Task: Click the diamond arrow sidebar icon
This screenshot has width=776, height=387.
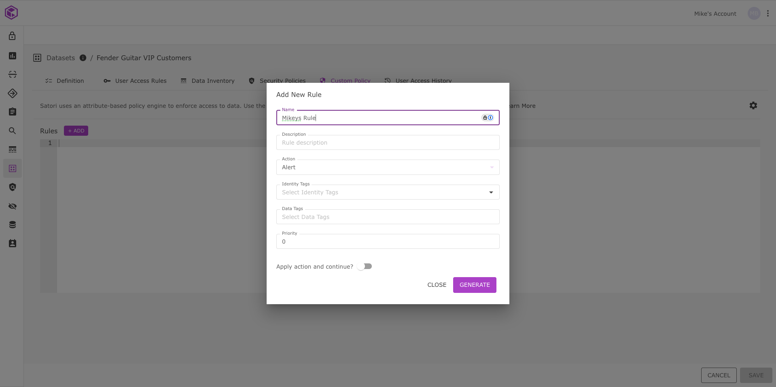Action: [x=13, y=93]
